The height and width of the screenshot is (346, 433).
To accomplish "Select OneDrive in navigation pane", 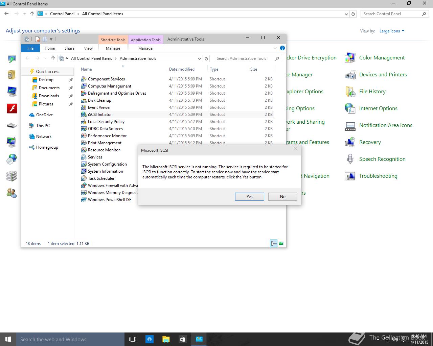I will (x=44, y=115).
